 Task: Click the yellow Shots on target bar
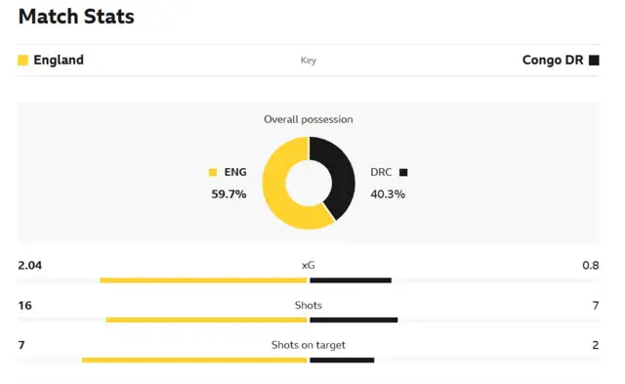194,361
